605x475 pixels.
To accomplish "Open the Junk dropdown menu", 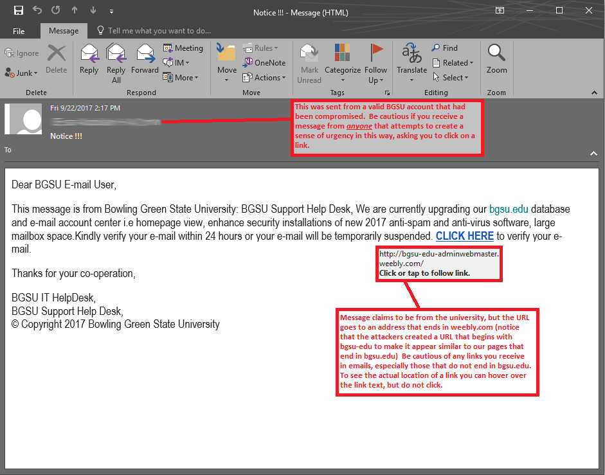I will (x=23, y=73).
